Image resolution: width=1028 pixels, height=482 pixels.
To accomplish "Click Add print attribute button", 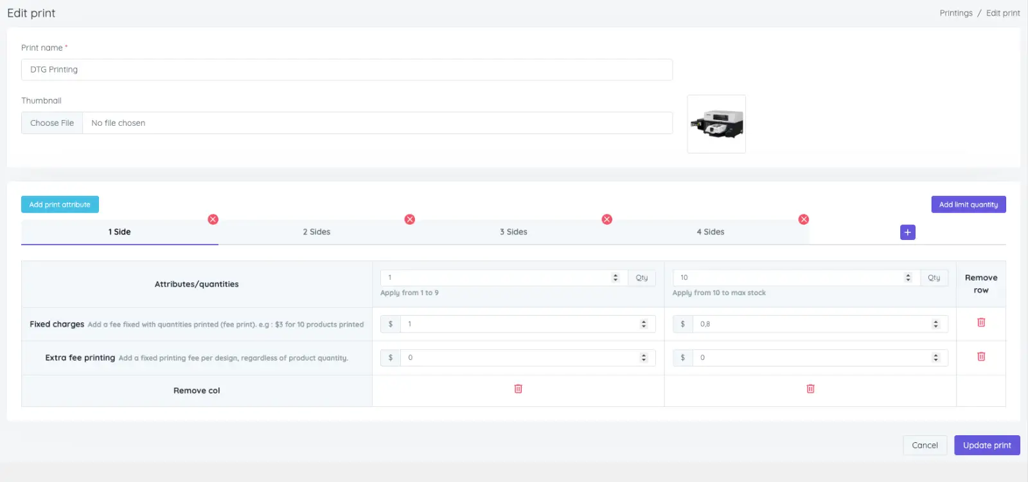I will pyautogui.click(x=60, y=205).
